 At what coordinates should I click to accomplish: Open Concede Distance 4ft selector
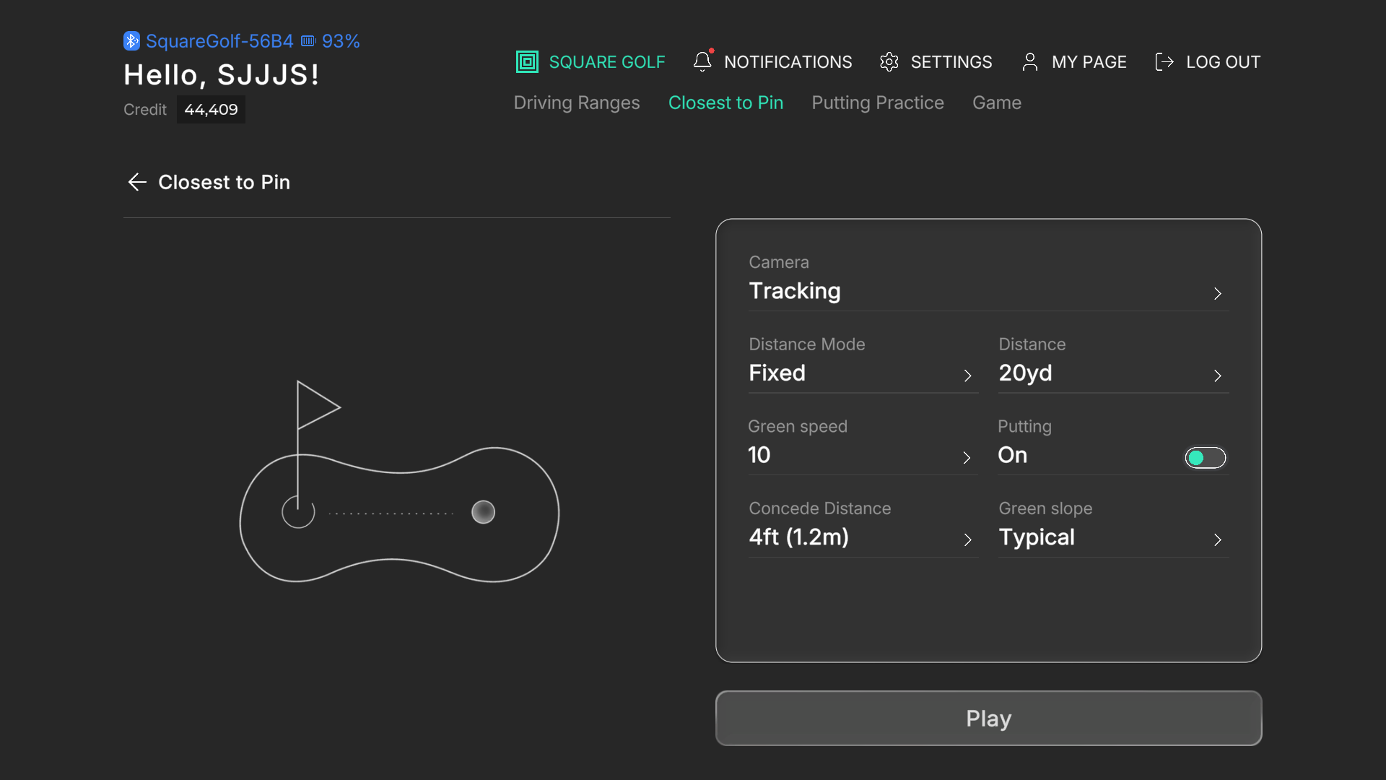[863, 527]
